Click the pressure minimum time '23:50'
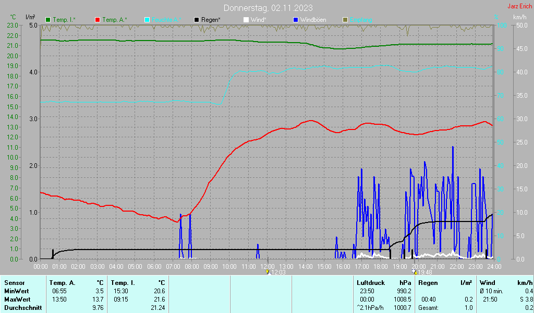Screen dimensions: 534x313 tap(367, 291)
